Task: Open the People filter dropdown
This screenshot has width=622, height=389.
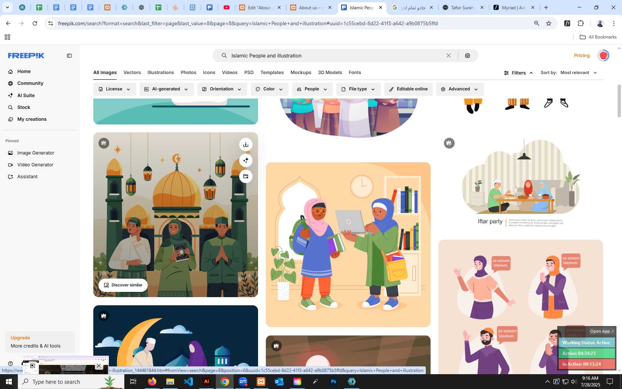Action: tap(312, 89)
